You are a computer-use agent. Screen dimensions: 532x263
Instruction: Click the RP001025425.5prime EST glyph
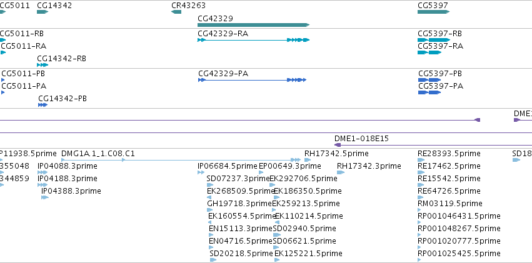[419, 260]
